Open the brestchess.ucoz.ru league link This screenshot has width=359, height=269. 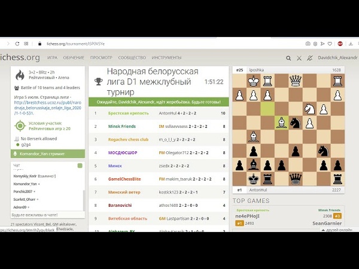click(x=48, y=108)
